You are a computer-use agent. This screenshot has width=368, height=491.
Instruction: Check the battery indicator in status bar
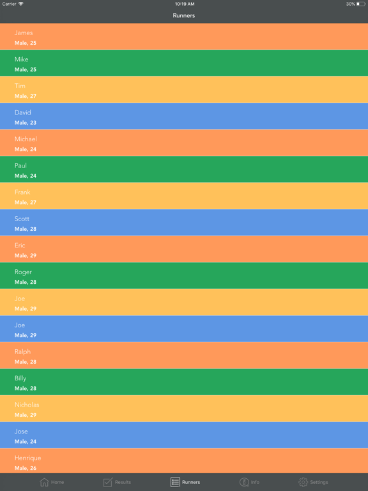[361, 4]
